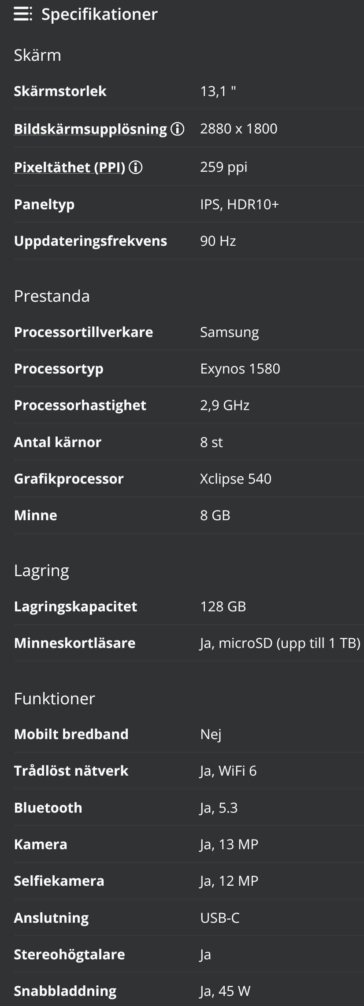Viewport: 364px width, 1006px height.
Task: Select the Paneltyp IPS, HDR10+ value
Action: tap(239, 204)
